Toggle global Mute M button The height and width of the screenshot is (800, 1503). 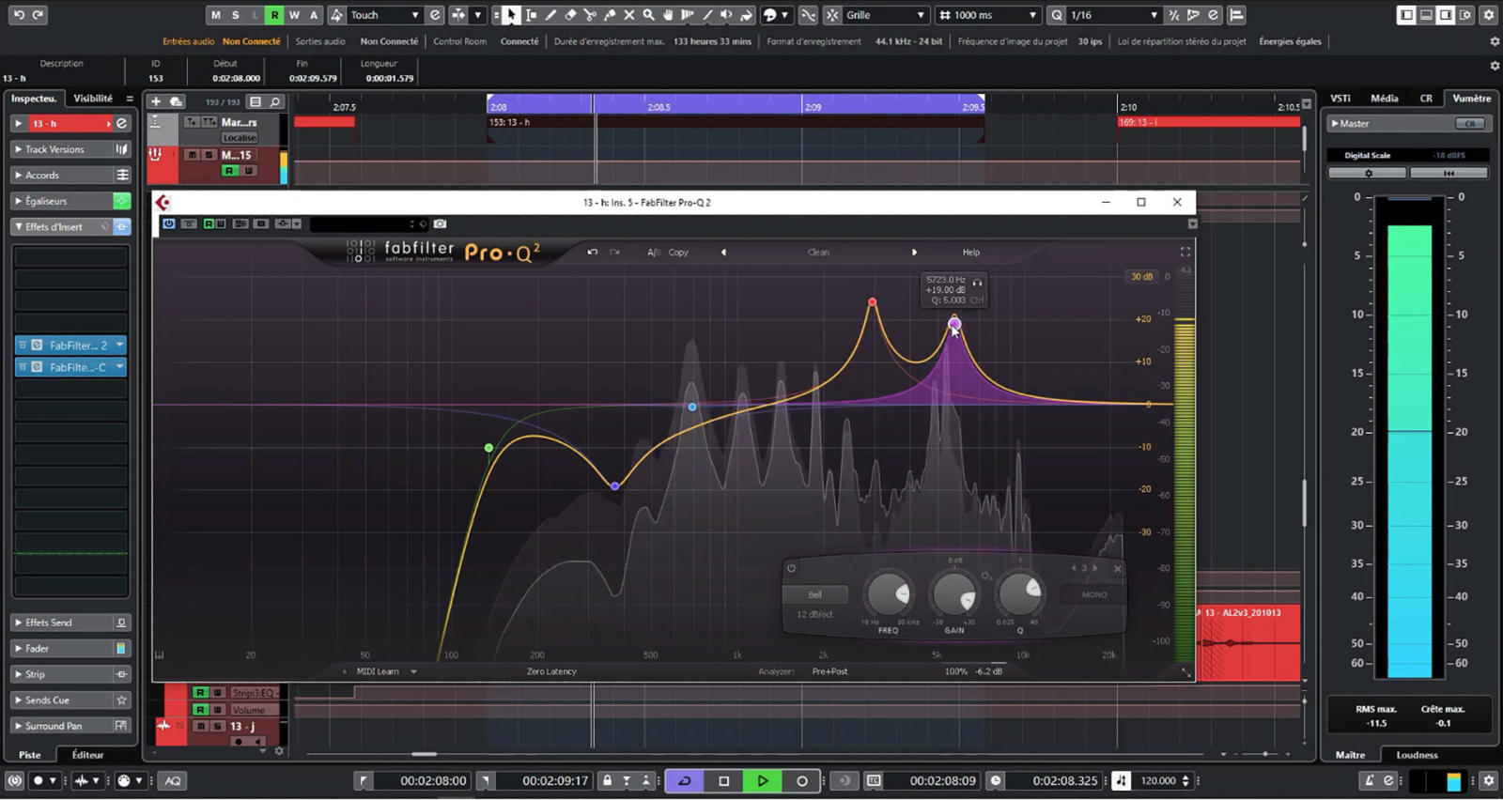pyautogui.click(x=216, y=15)
